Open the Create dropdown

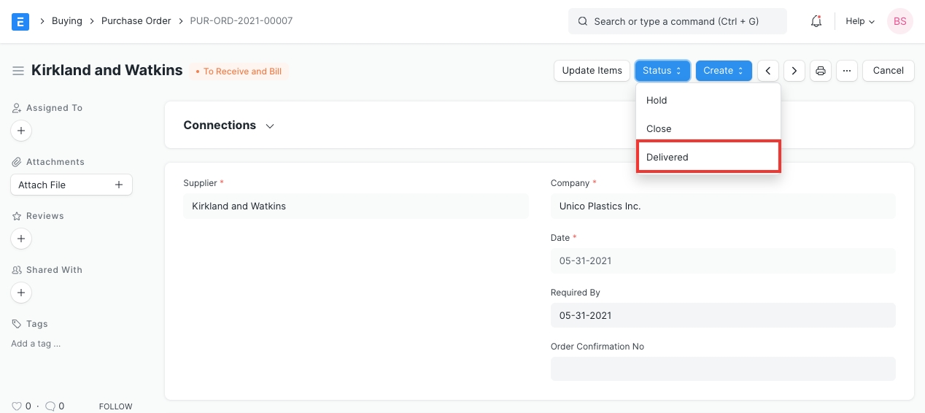tap(723, 71)
